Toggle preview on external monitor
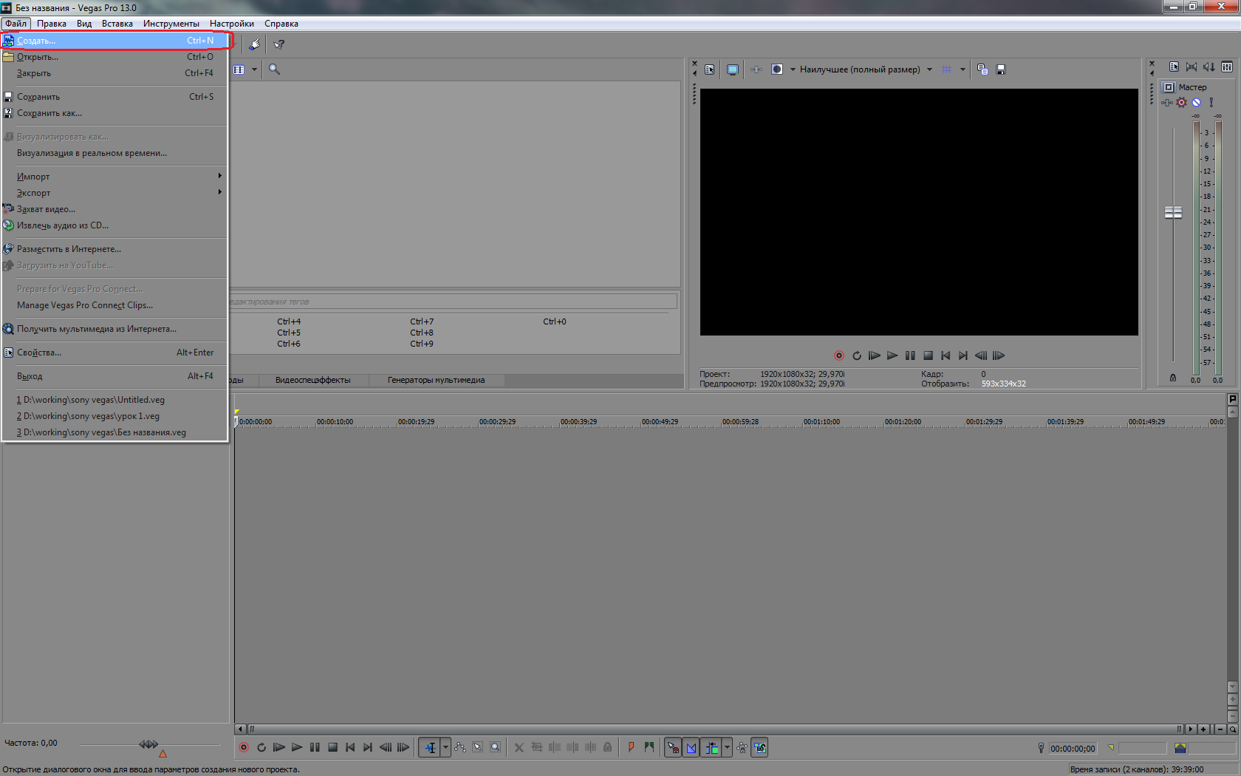 point(732,69)
